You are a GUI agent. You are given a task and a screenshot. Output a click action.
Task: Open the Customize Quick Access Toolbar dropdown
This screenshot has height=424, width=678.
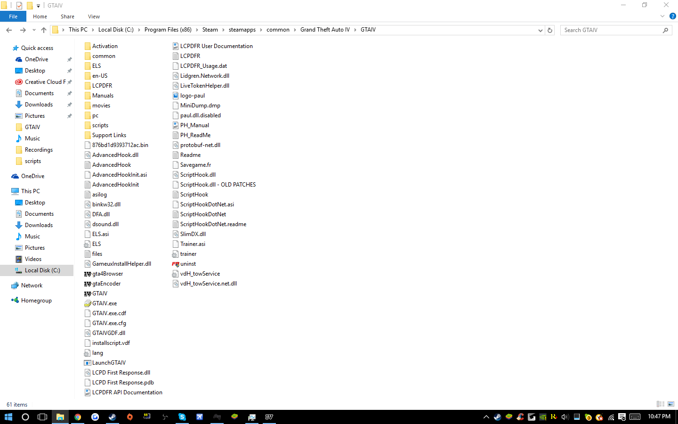click(x=38, y=6)
